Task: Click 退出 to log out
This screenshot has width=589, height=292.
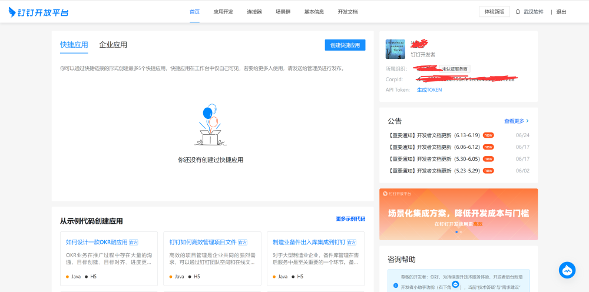Action: [561, 12]
